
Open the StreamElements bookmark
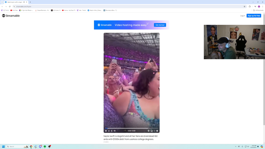(x=42, y=10)
